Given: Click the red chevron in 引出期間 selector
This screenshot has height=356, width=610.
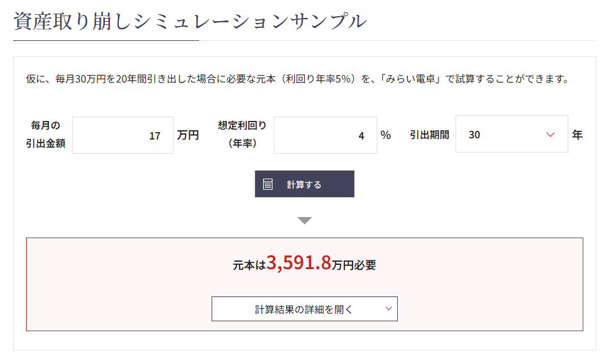Looking at the screenshot, I should (550, 135).
